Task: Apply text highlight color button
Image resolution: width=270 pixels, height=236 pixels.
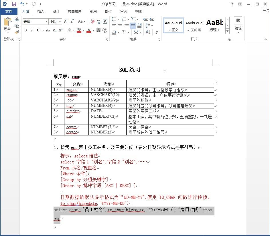Action: 79,30
